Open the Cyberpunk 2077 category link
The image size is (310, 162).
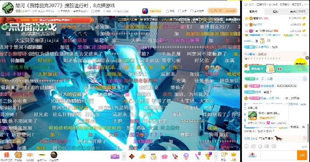click(x=81, y=11)
